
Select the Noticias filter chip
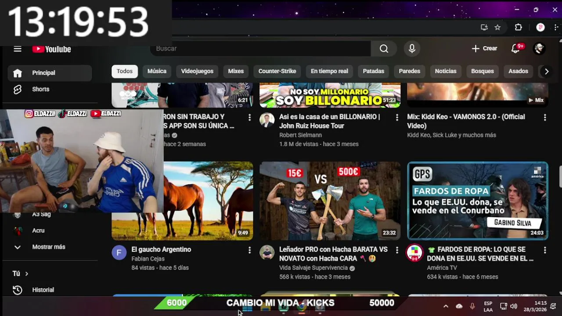point(446,71)
